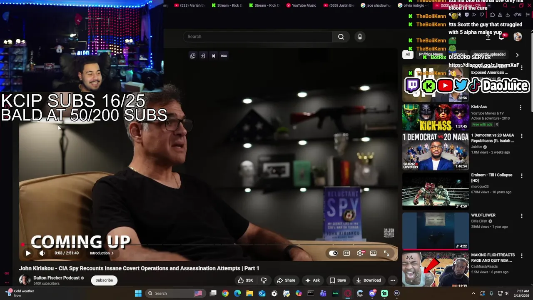Show more filter chips with the right arrow
The image size is (533, 300).
click(517, 55)
